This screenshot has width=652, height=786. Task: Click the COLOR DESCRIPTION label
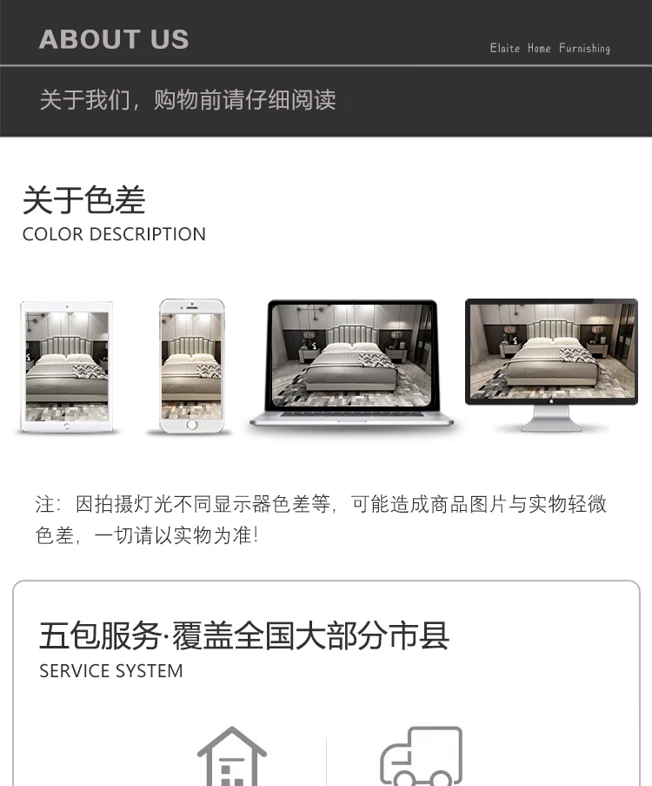click(x=114, y=234)
